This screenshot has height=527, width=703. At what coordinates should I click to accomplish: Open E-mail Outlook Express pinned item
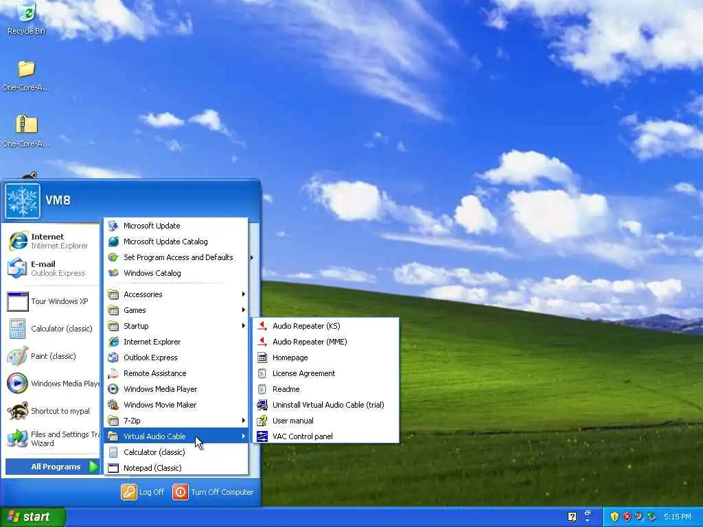pyautogui.click(x=50, y=268)
